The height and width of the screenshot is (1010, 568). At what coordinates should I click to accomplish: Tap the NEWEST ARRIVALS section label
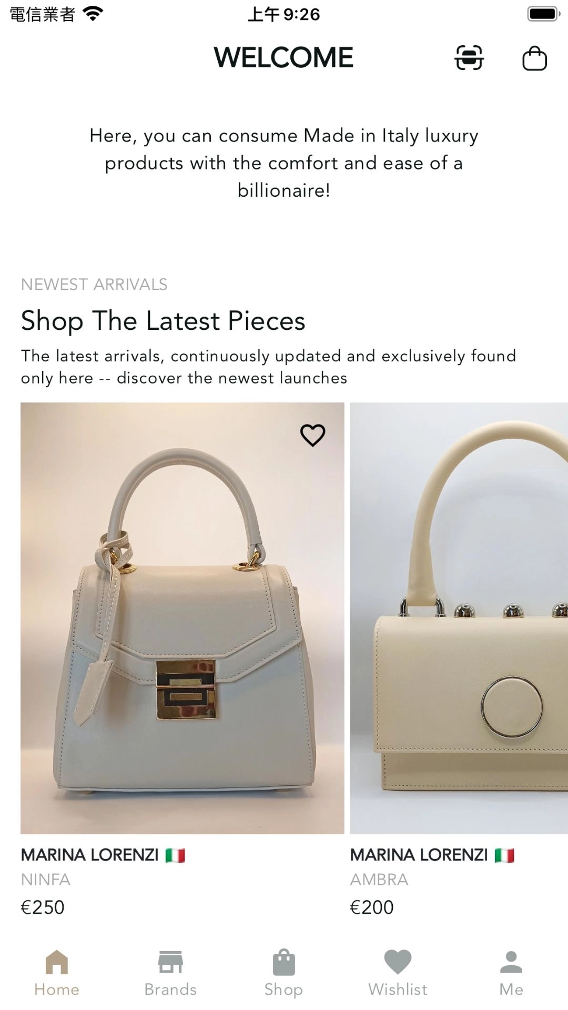(x=94, y=285)
